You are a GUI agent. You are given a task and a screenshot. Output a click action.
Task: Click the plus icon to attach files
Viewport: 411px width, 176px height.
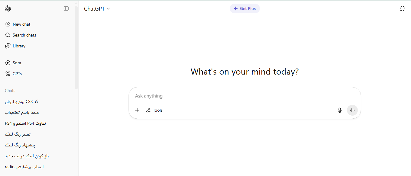pos(137,110)
